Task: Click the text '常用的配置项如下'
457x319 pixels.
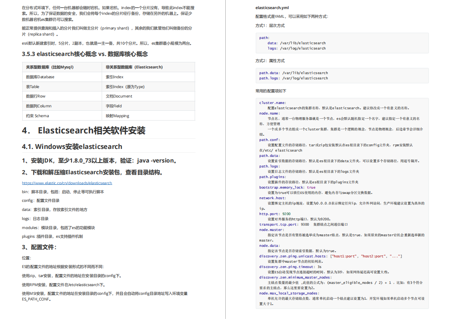Action: [271, 91]
